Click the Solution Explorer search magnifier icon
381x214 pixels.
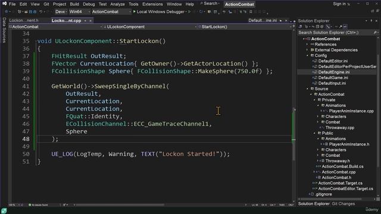(x=375, y=33)
